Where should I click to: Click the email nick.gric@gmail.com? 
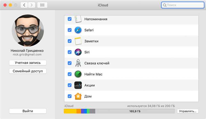[27, 54]
